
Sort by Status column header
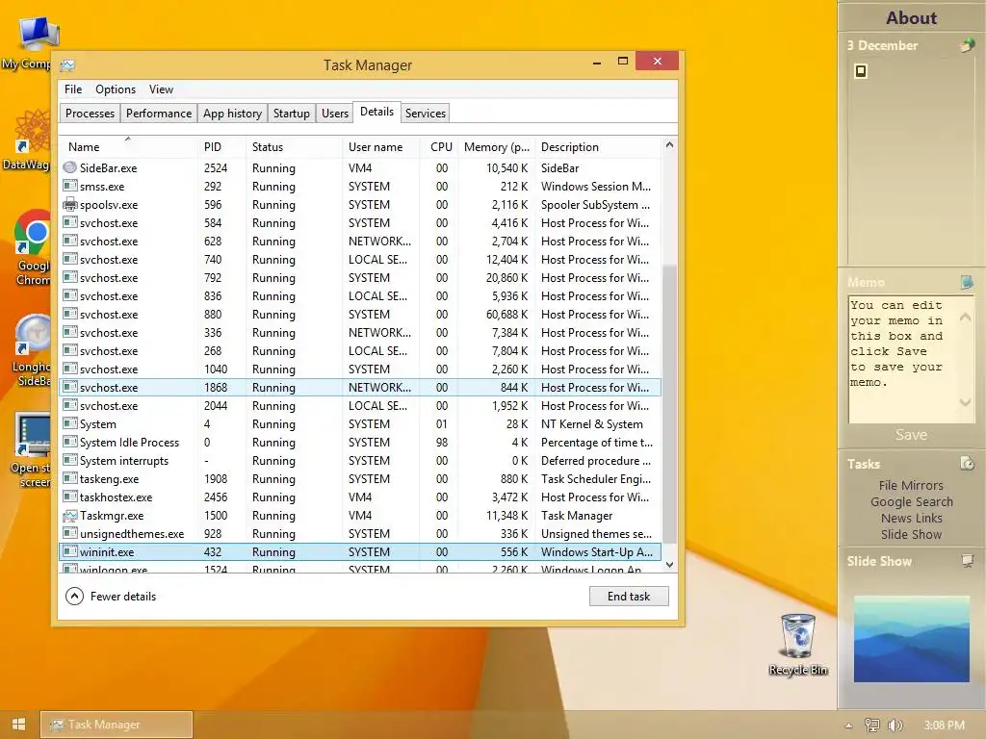pos(293,147)
